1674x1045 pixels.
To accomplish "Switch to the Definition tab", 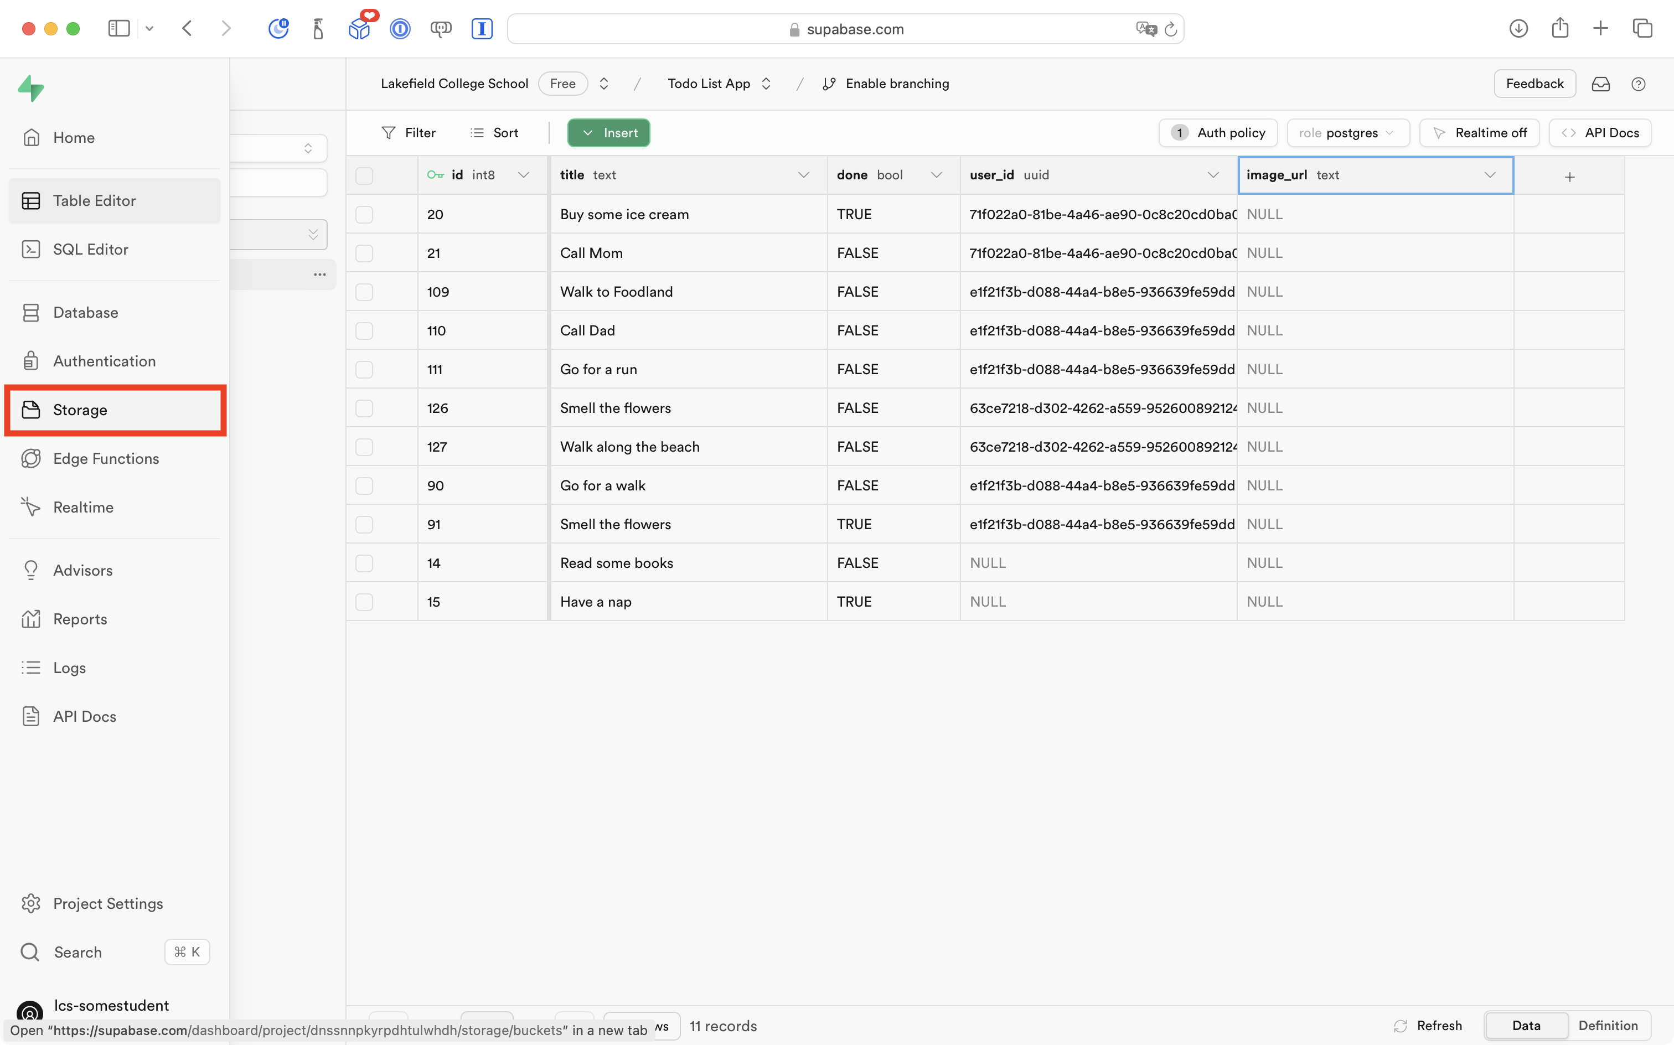I will click(x=1608, y=1026).
